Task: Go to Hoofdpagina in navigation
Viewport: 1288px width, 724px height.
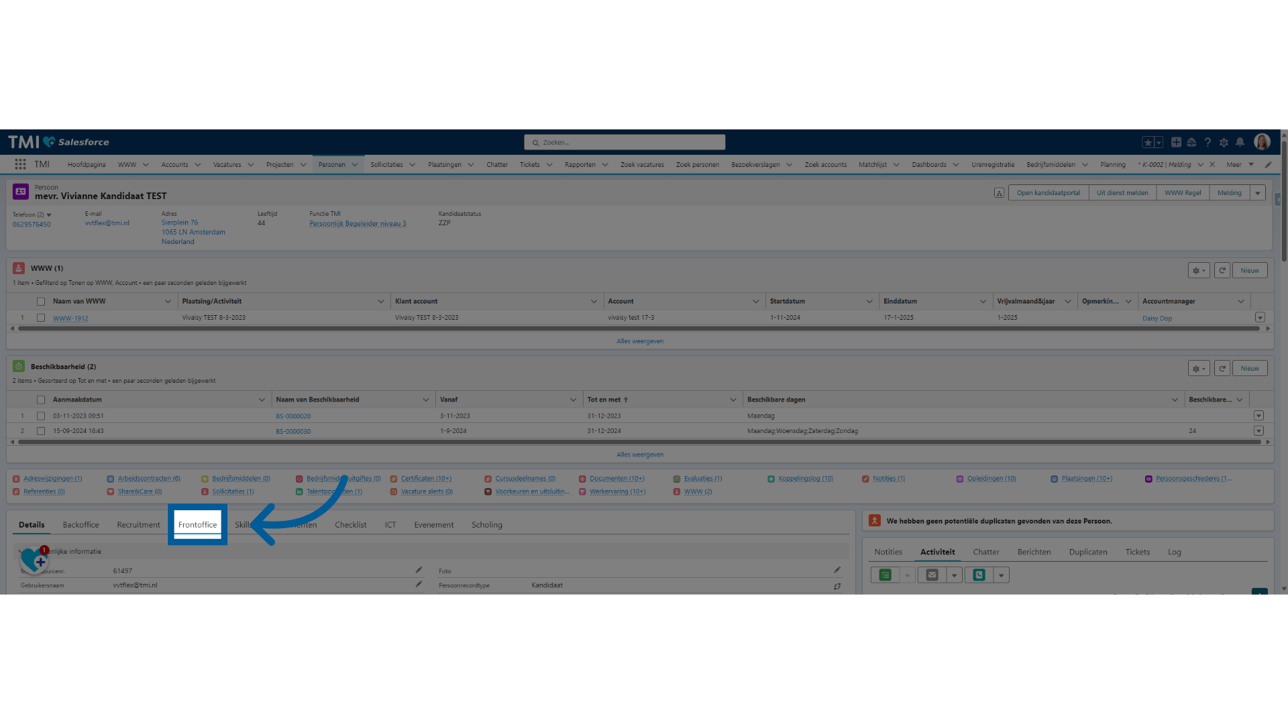Action: point(87,164)
